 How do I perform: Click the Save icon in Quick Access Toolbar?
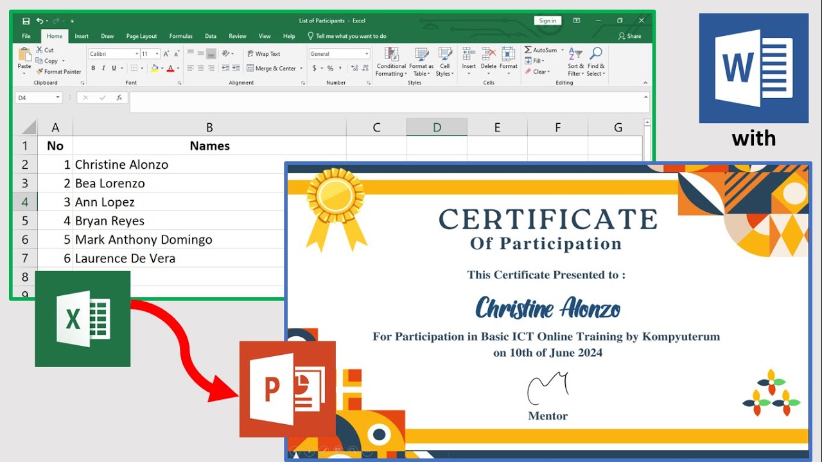coord(26,21)
